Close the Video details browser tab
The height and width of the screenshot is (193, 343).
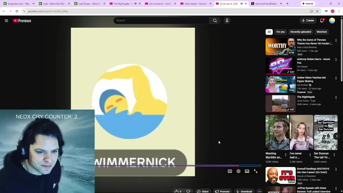(x=210, y=4)
